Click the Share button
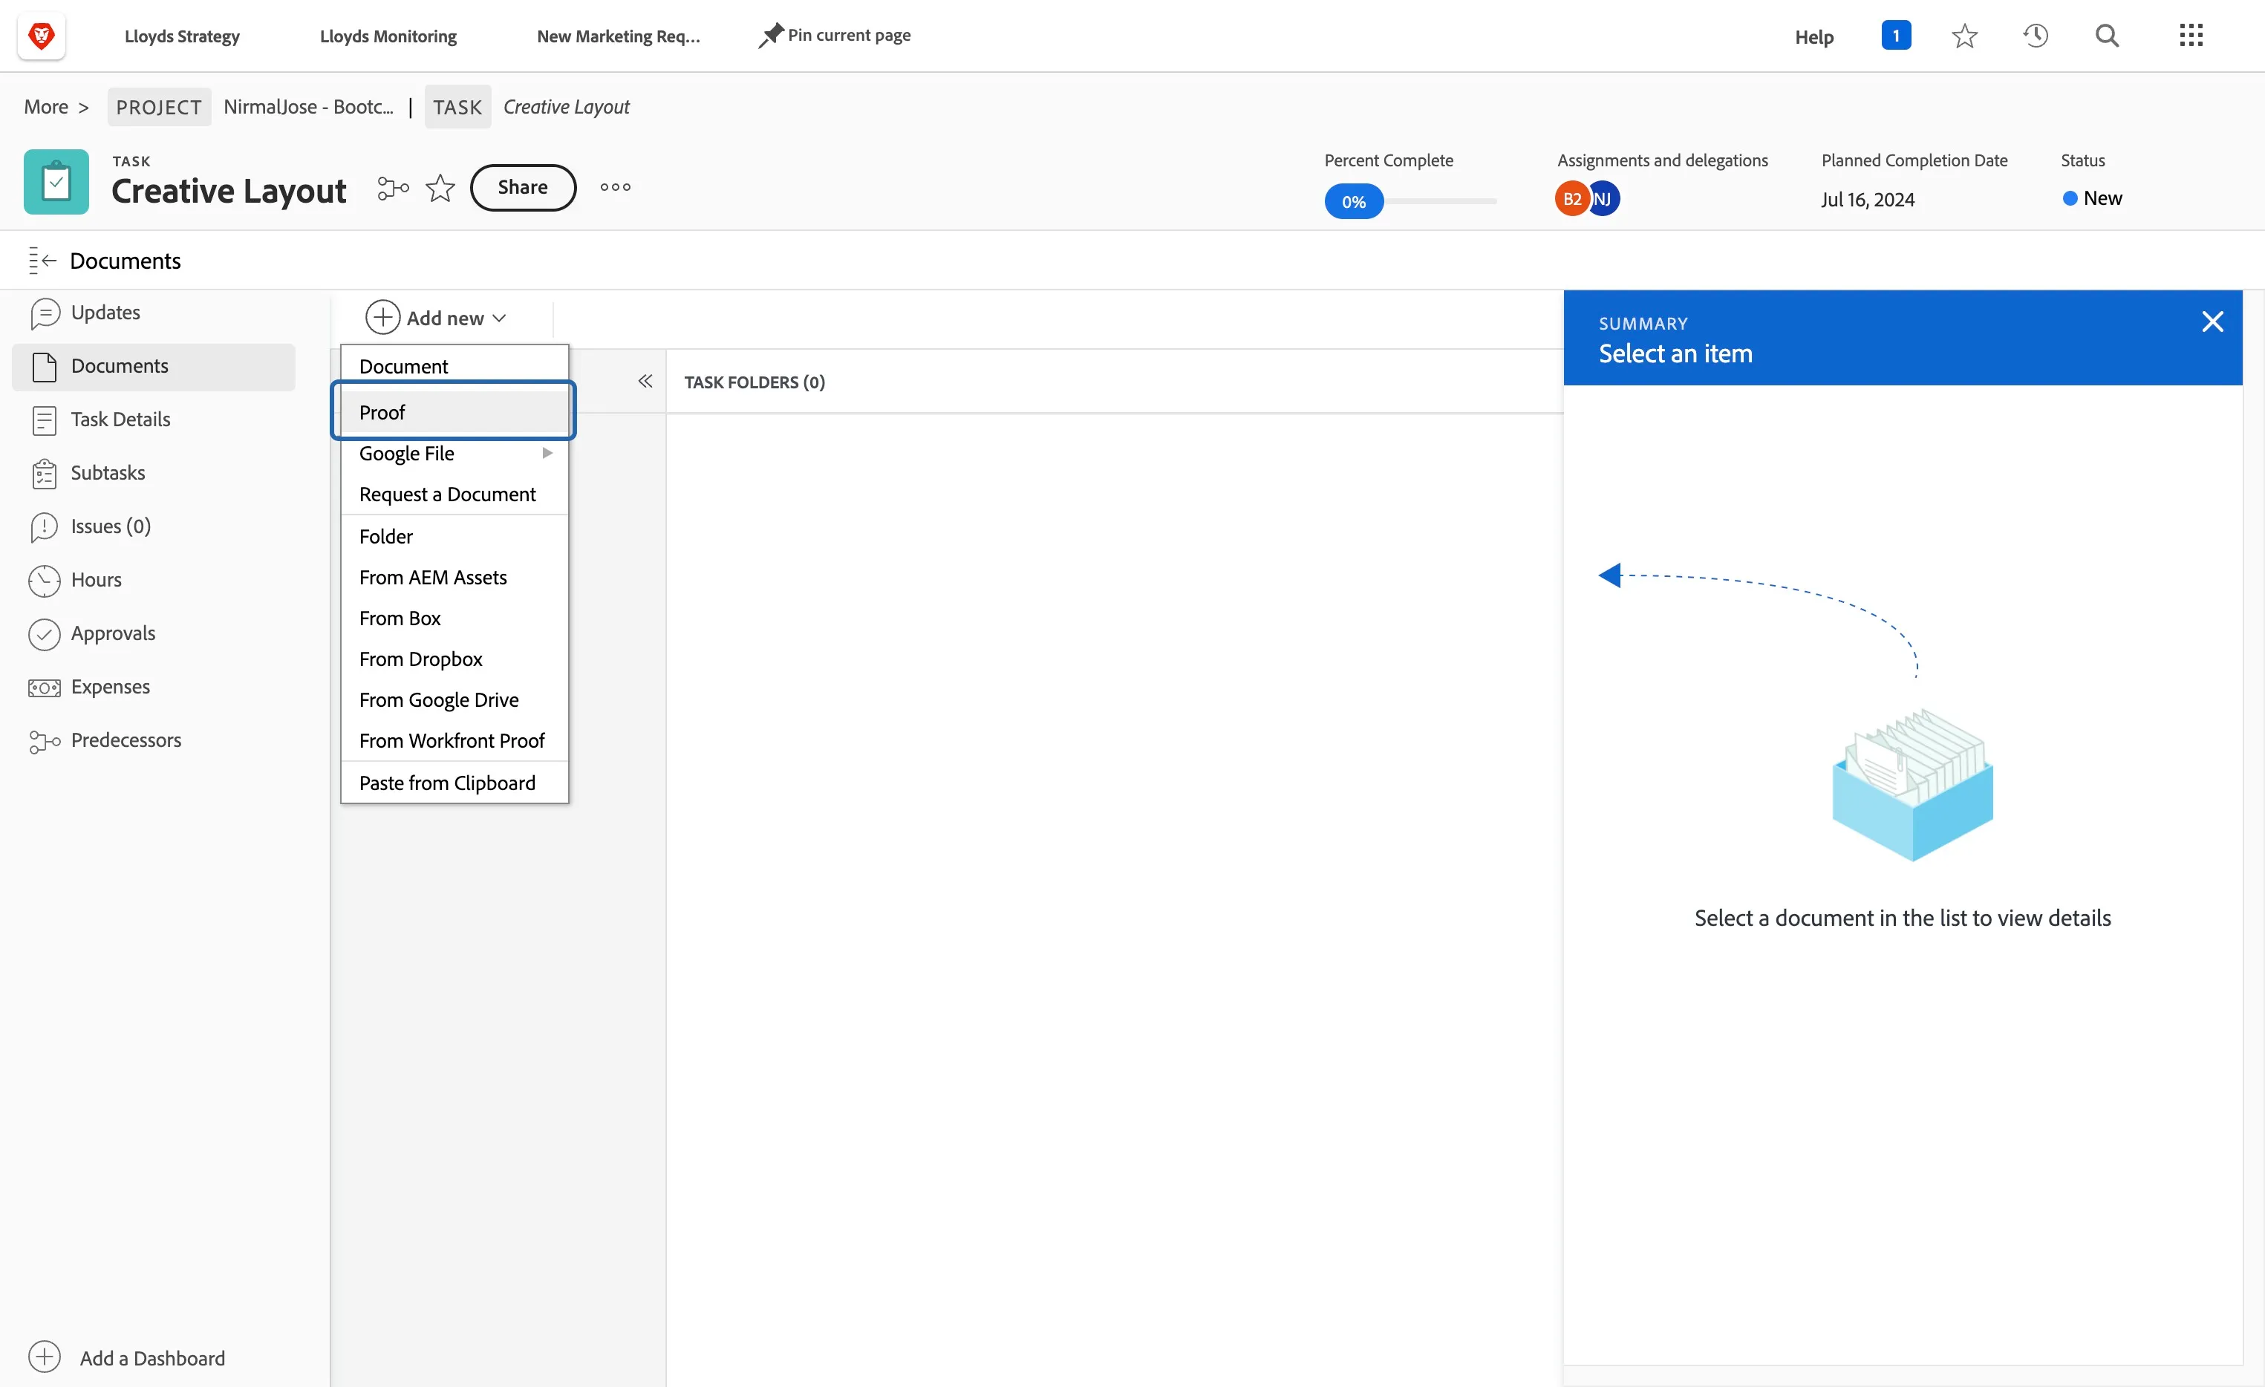Screen dimensions: 2265x1387 [523, 188]
